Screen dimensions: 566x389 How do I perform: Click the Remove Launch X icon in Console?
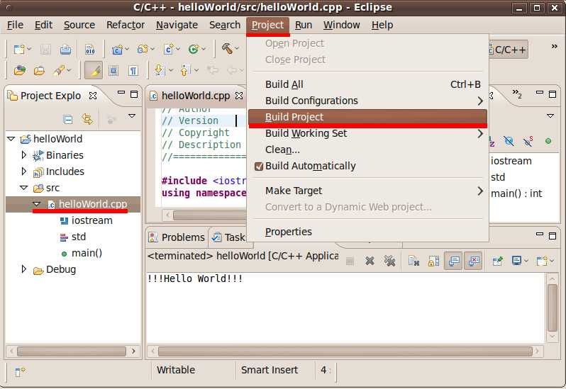tap(370, 261)
